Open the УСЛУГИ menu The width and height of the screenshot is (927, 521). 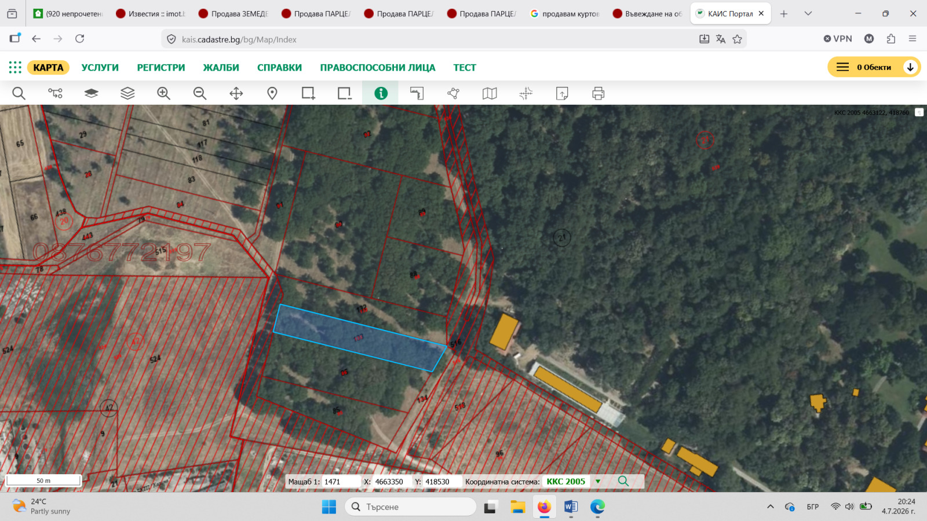pyautogui.click(x=100, y=68)
